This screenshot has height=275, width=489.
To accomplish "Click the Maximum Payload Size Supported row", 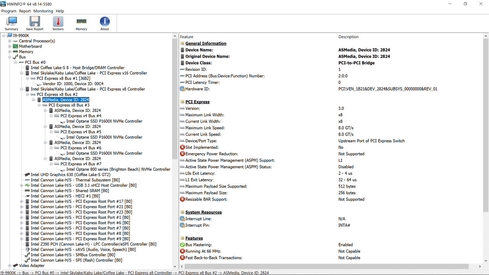I will (331, 186).
